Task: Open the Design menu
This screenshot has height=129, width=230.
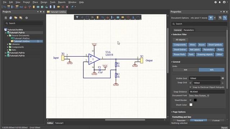Action: pyautogui.click(x=44, y=2)
